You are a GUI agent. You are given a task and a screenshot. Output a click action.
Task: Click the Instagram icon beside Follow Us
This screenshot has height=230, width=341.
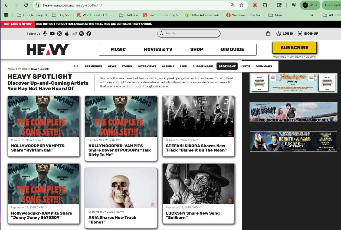pos(60,34)
